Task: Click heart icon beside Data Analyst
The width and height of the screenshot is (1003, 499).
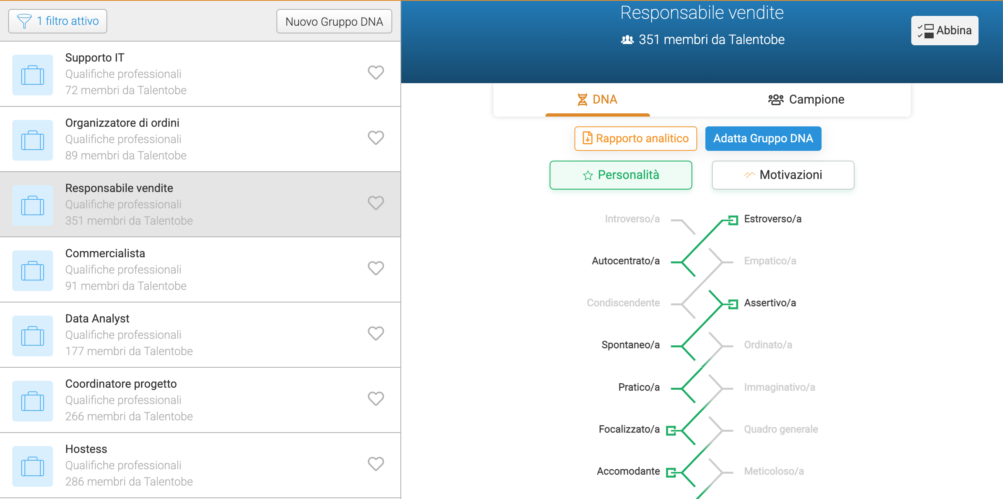Action: (x=376, y=333)
